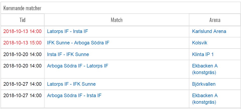
Task: Click the Kolsvik arena link
Action: tap(200, 43)
